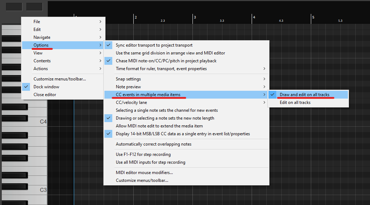Click Customize menus/toolbar in main menu

(63, 79)
